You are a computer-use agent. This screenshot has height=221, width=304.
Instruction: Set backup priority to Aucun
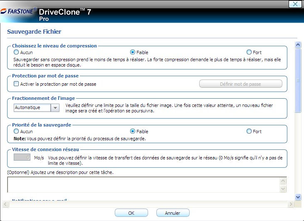click(x=16, y=132)
